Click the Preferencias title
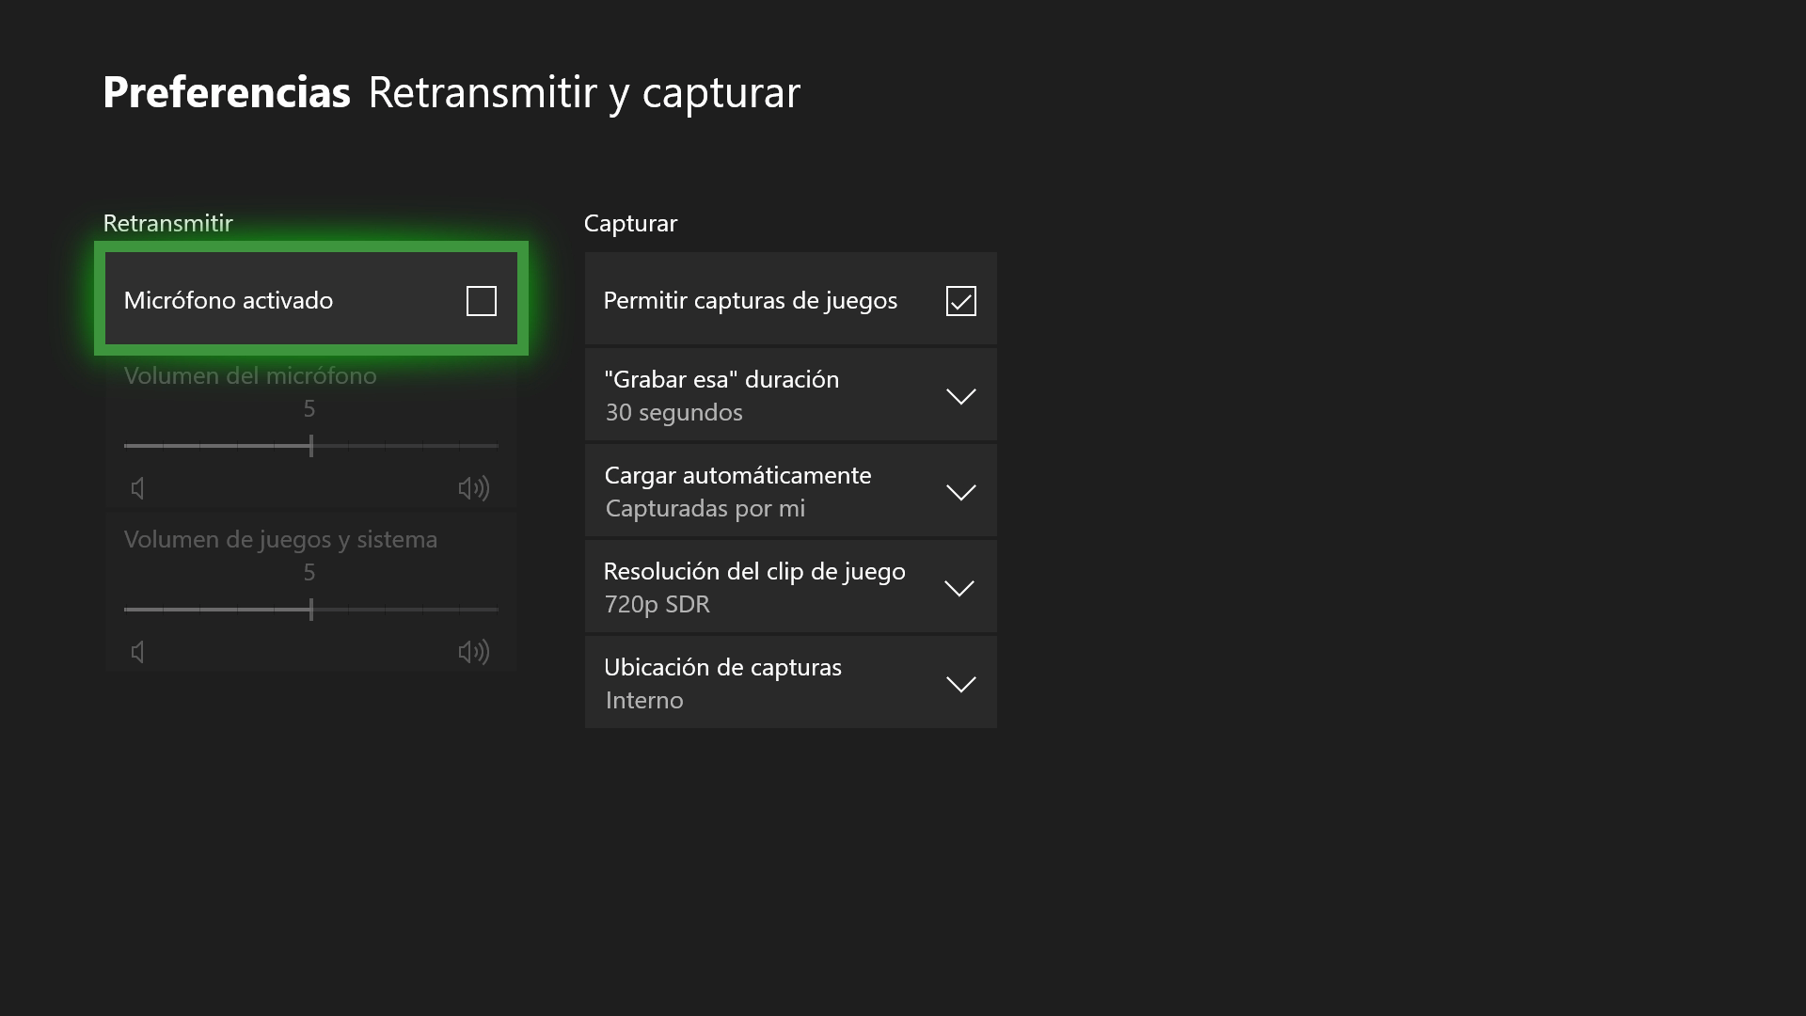This screenshot has width=1806, height=1016. 226,92
